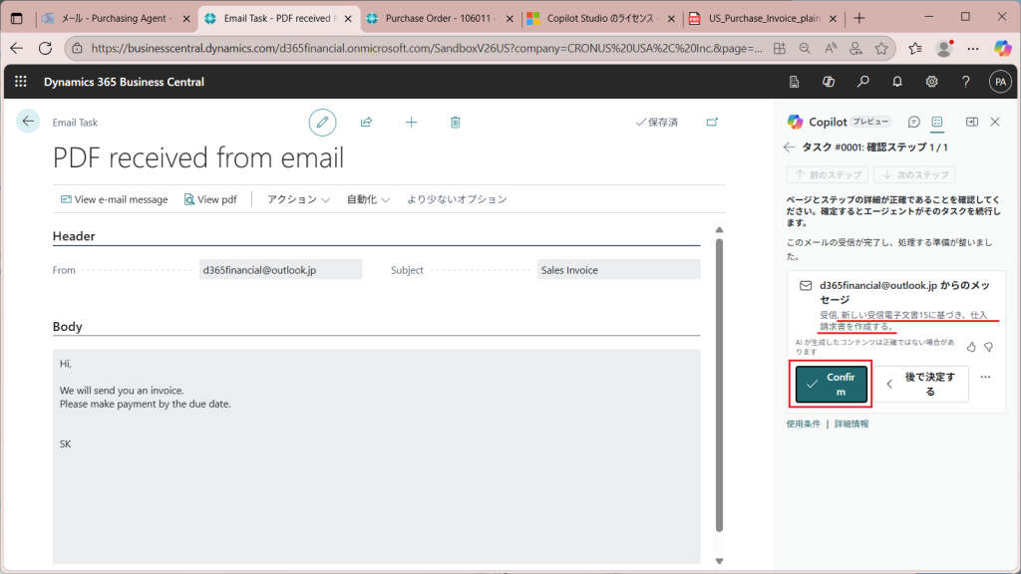Click the browser address bar URL

(427, 48)
